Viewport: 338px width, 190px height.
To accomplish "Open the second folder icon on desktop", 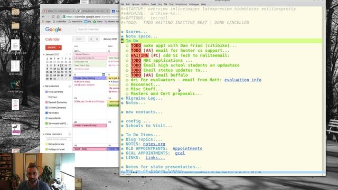I will point(15,26).
